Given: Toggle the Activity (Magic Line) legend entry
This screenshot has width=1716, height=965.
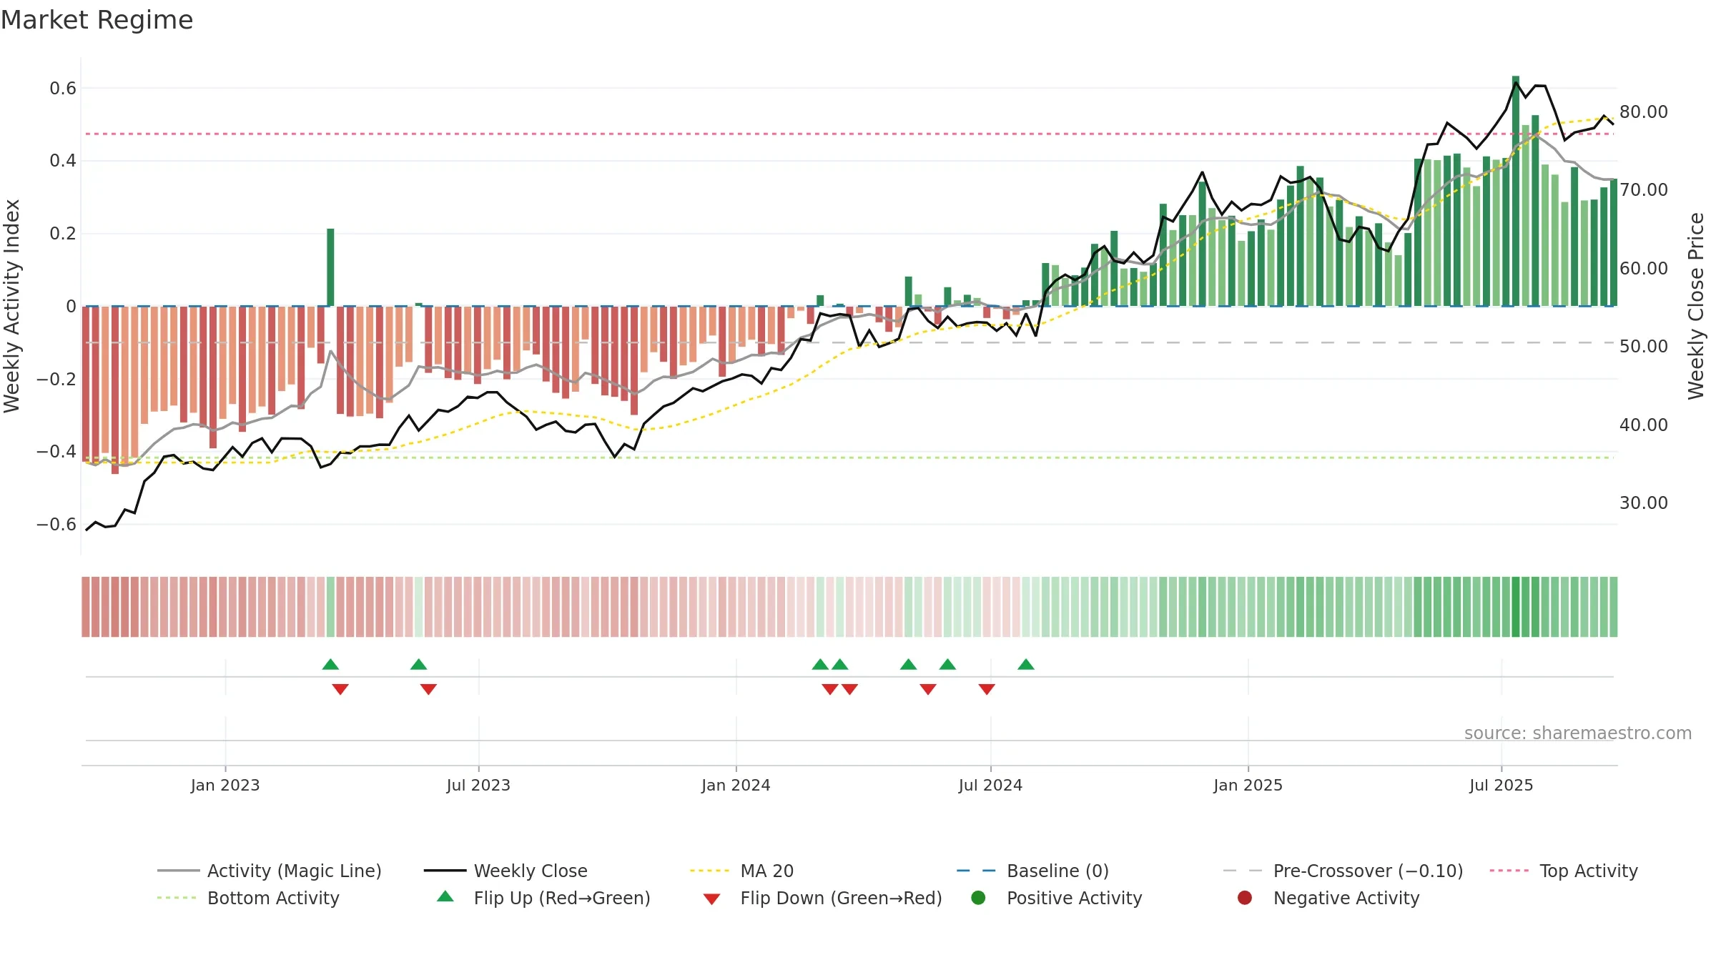Looking at the screenshot, I should [x=270, y=871].
